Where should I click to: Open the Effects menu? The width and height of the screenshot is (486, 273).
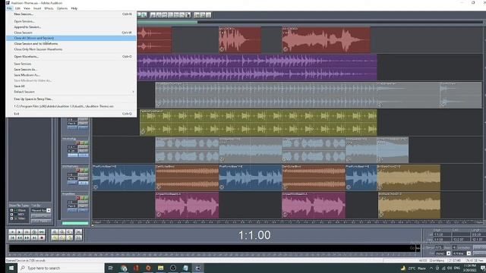pyautogui.click(x=49, y=8)
